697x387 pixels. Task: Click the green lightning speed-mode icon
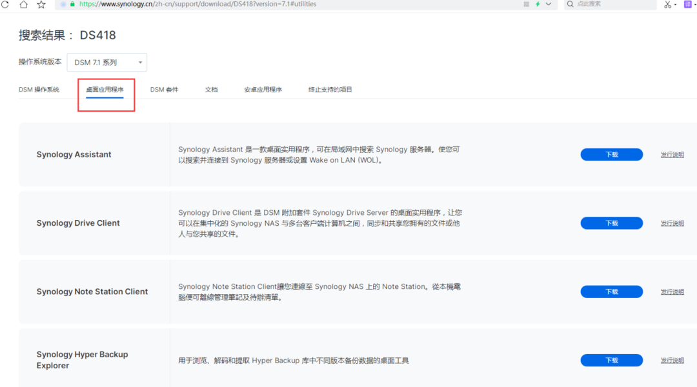click(x=538, y=4)
